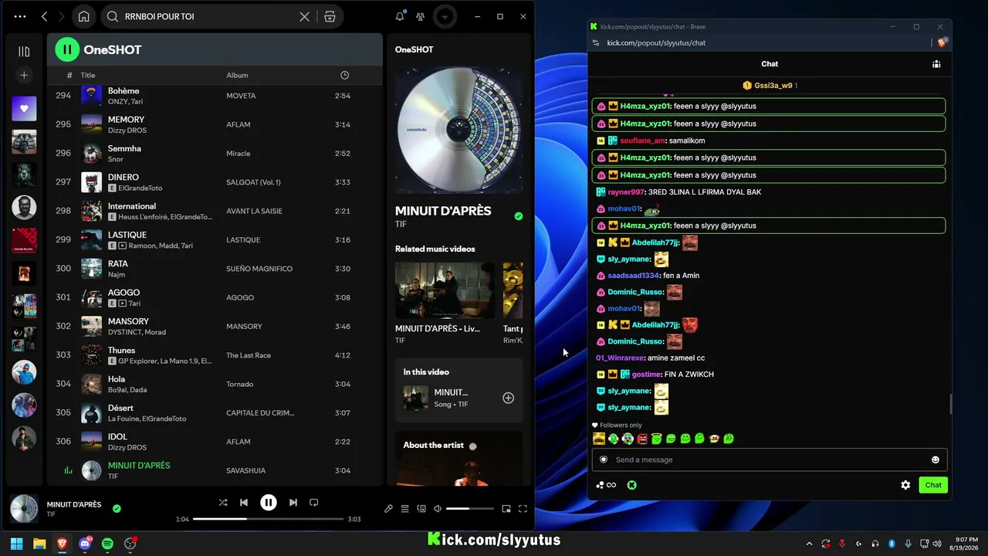Open Browse next to the search bar

(330, 16)
